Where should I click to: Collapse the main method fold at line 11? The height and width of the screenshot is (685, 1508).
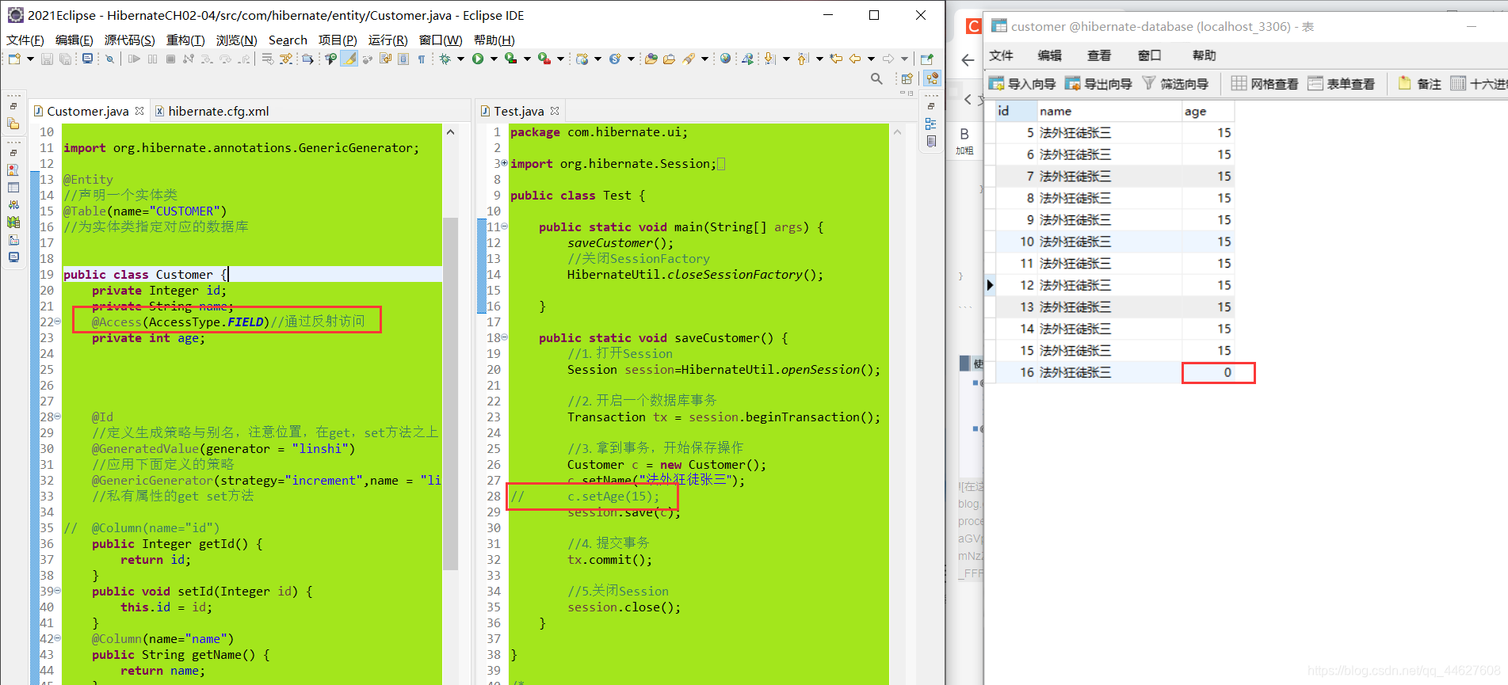tap(504, 226)
